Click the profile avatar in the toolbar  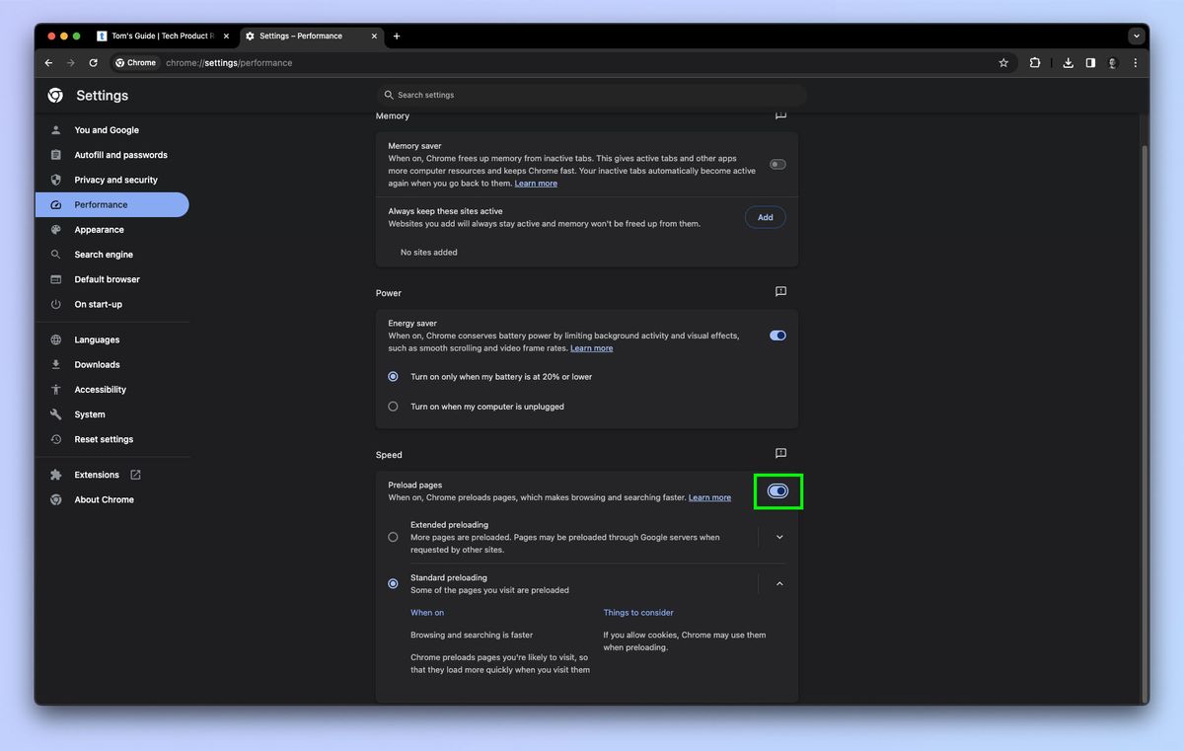pyautogui.click(x=1112, y=62)
